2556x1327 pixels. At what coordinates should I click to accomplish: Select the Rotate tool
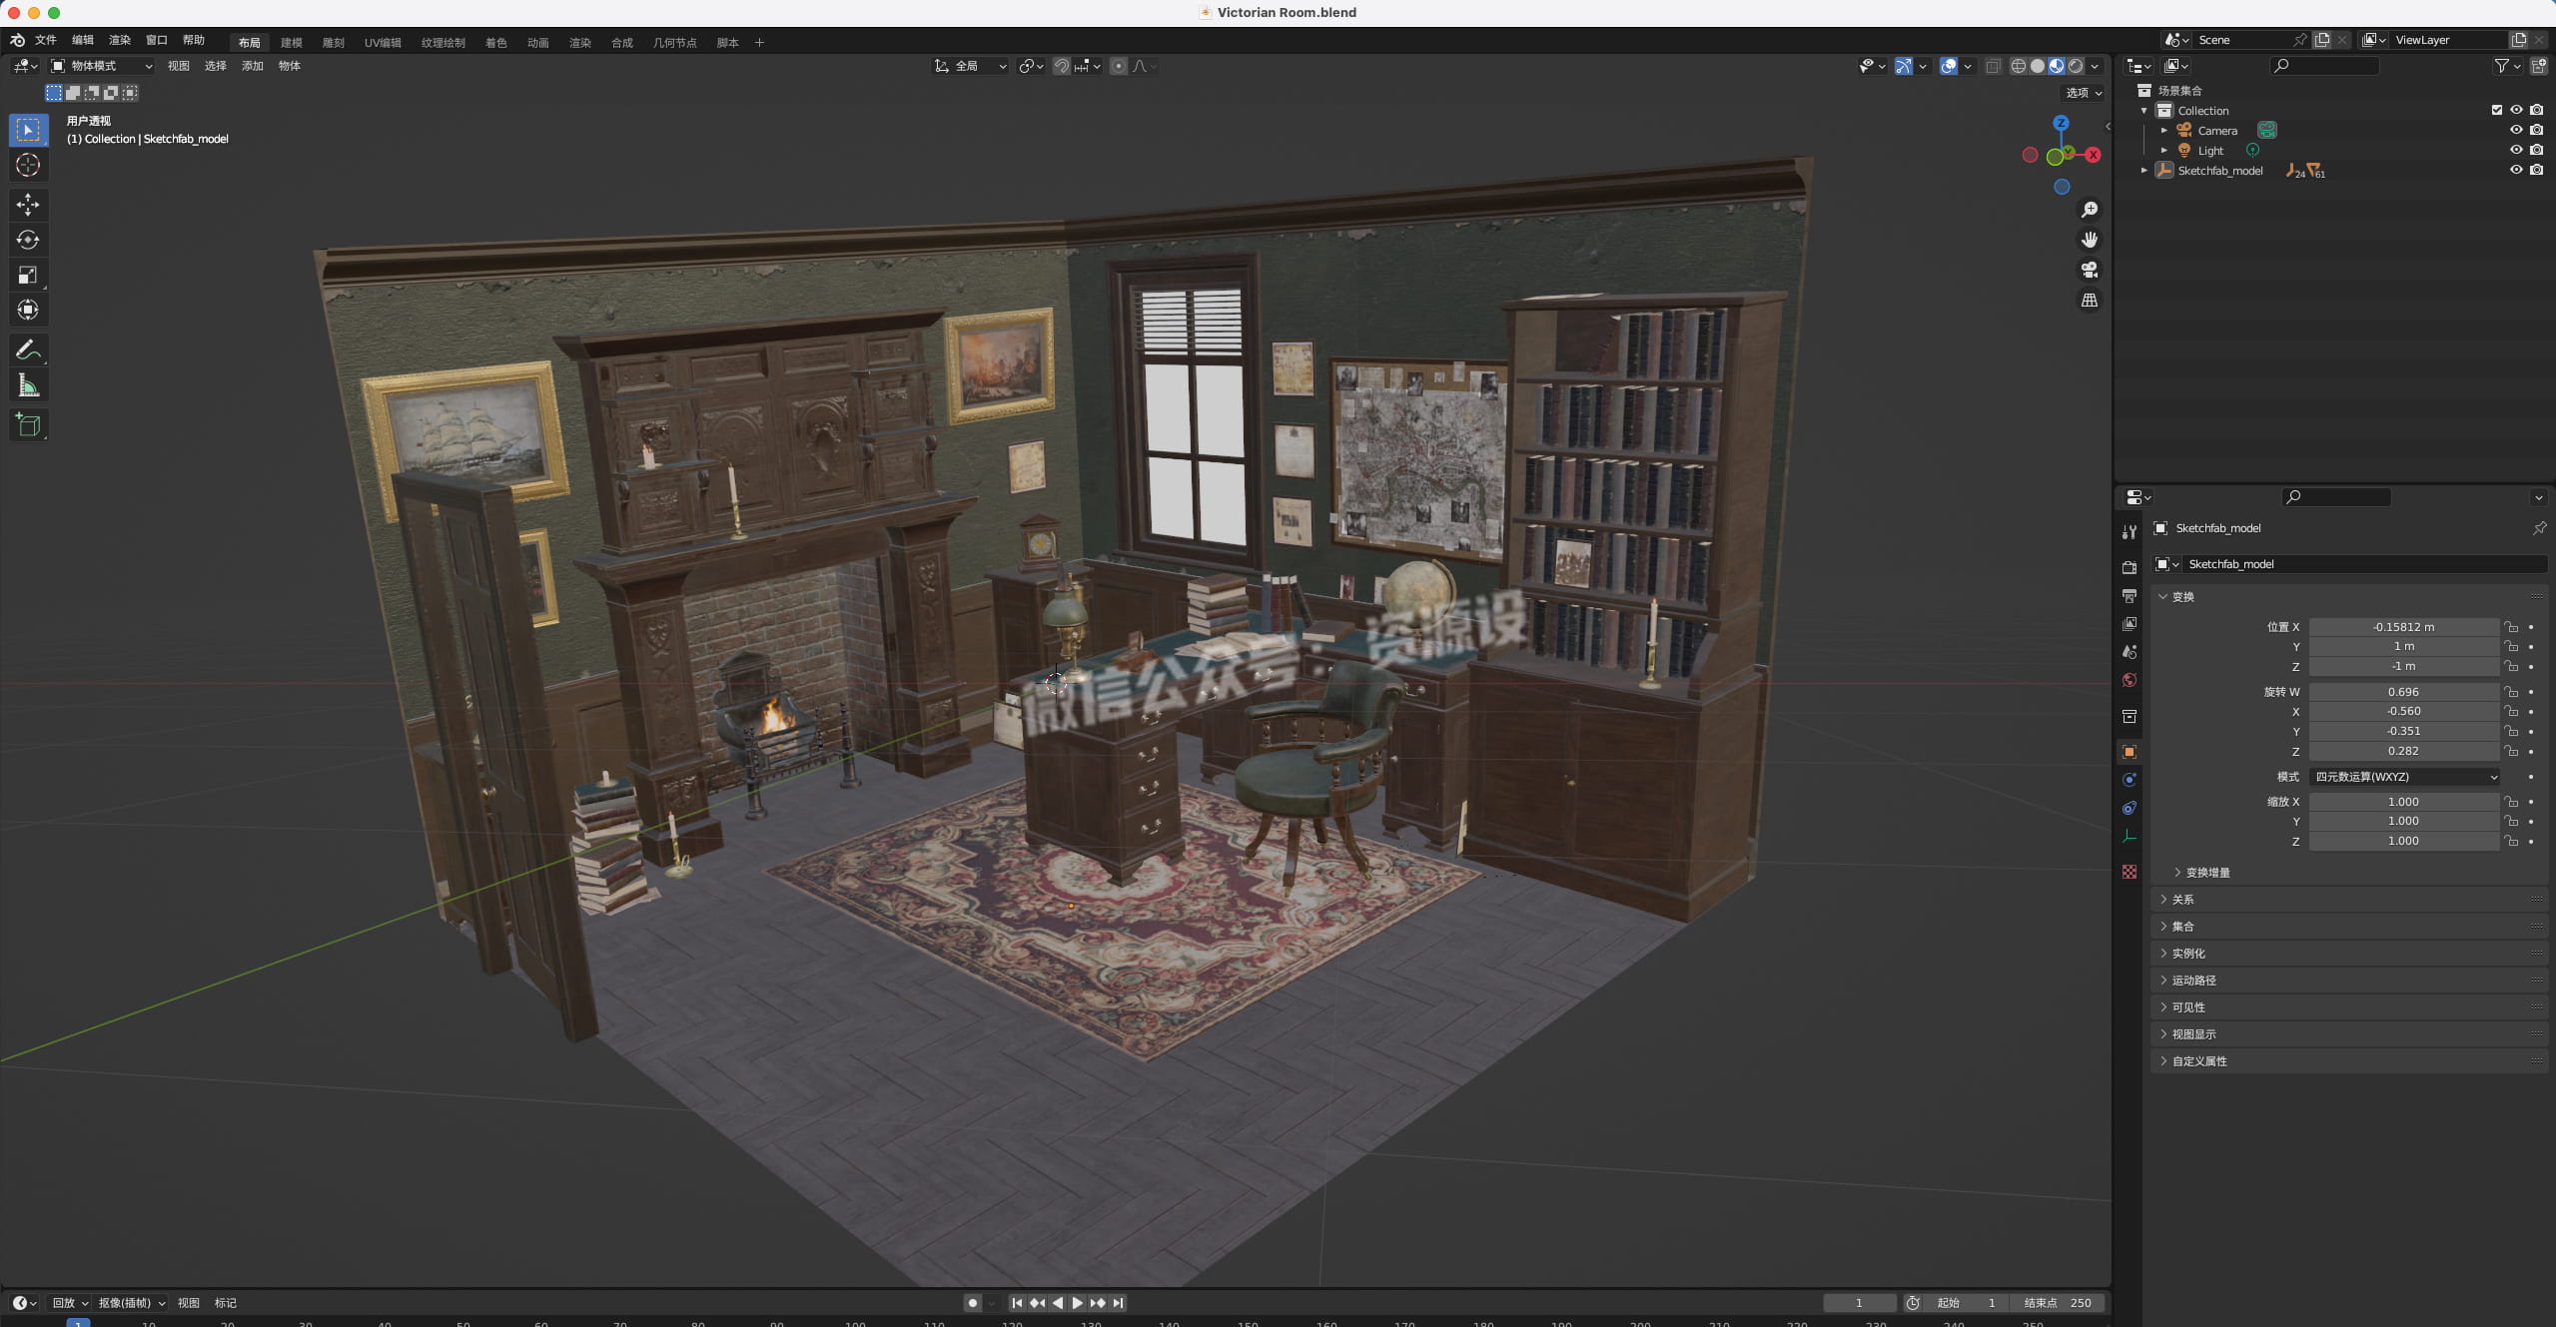pos(28,240)
